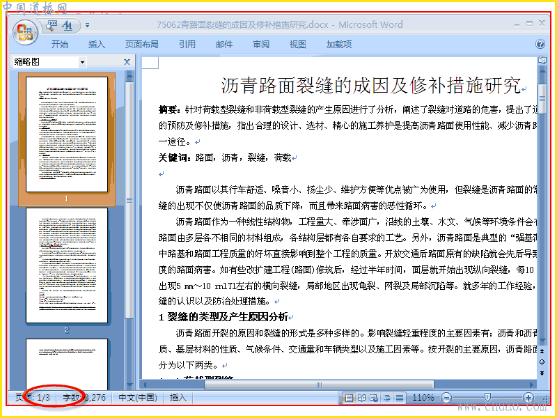557x418 pixels.
Task: Open Customize Quick Access Toolbar arrow
Action: click(88, 25)
